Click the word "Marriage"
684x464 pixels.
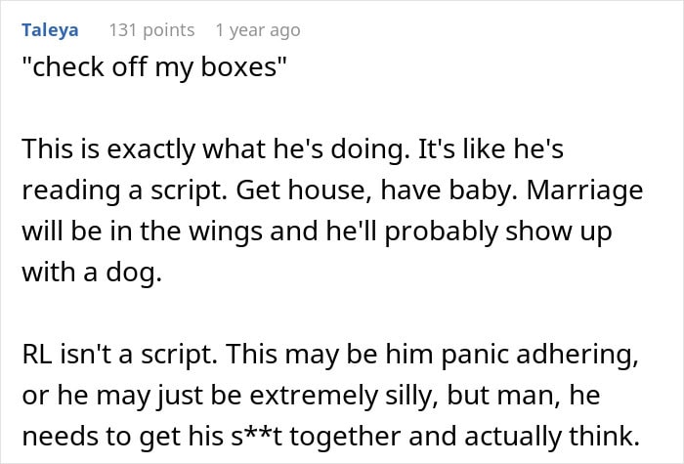point(585,190)
